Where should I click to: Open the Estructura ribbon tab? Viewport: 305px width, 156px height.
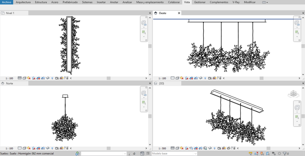coord(41,2)
